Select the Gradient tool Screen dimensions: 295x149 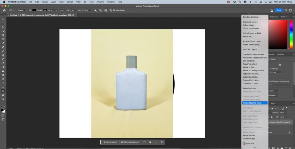coord(3,67)
